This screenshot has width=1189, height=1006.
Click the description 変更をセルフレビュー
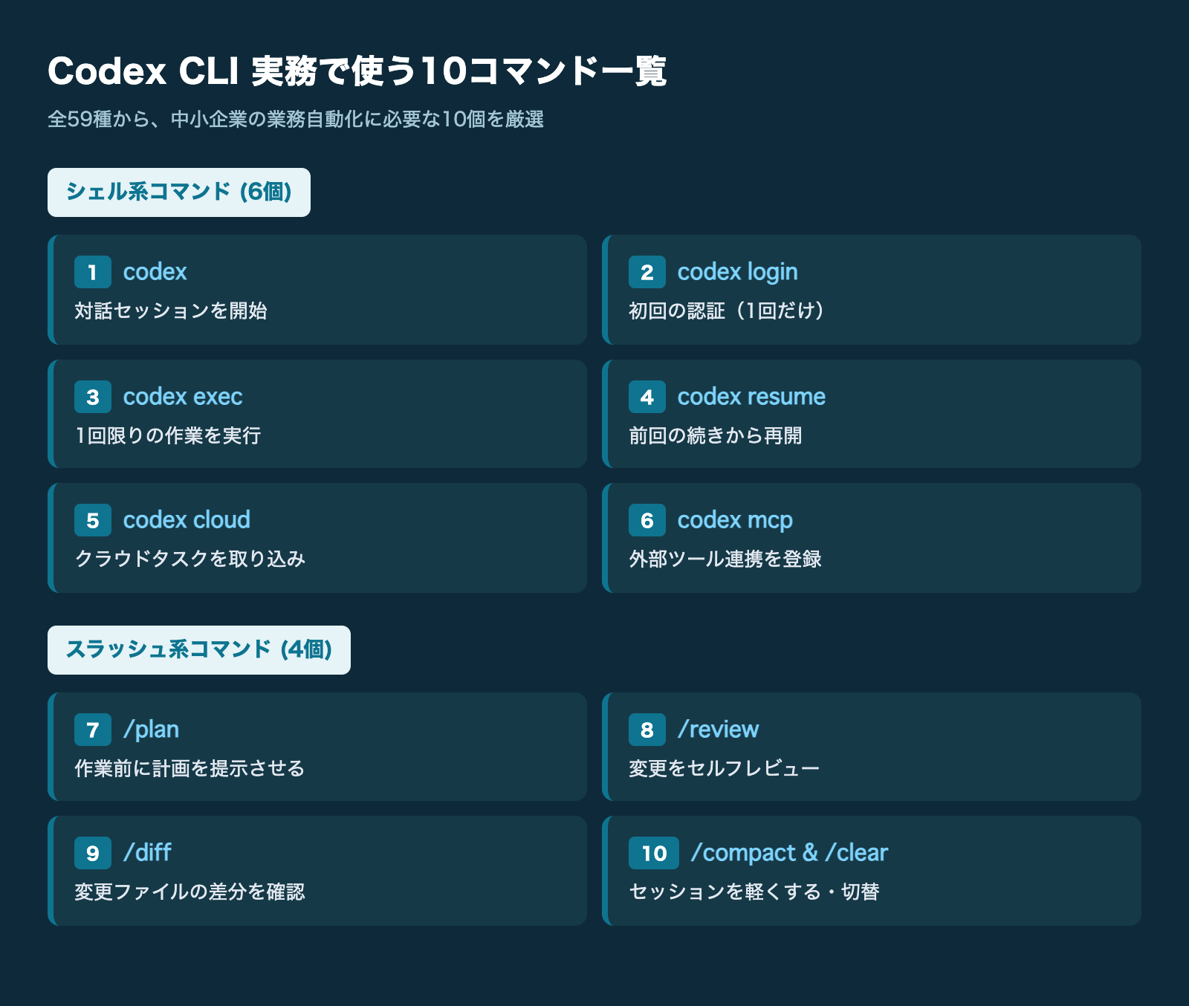click(x=725, y=768)
